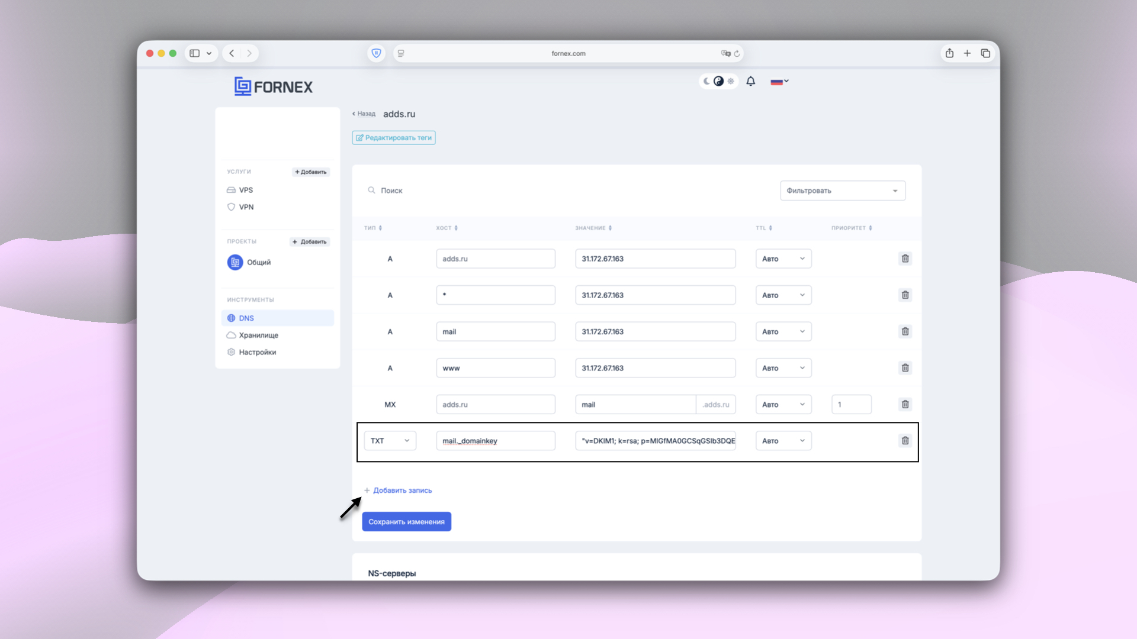Select the DNS globe icon
The width and height of the screenshot is (1137, 639).
coord(232,318)
